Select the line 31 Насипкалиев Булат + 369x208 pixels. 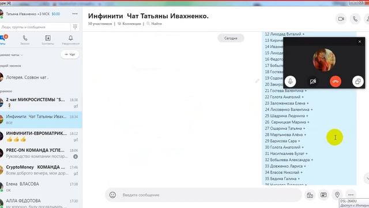[286, 154]
